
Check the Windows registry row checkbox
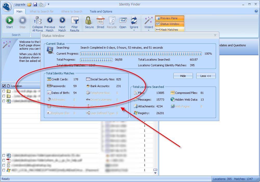coord(4,170)
